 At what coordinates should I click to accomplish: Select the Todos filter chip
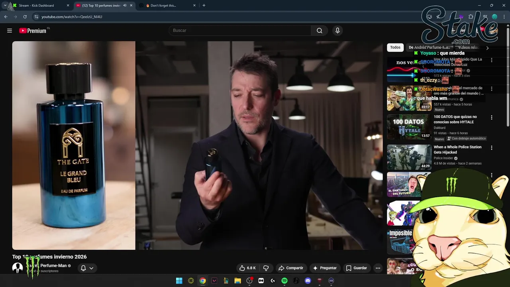point(395,47)
